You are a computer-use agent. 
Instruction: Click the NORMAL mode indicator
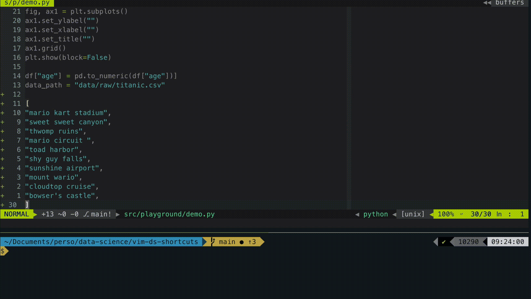pos(17,214)
